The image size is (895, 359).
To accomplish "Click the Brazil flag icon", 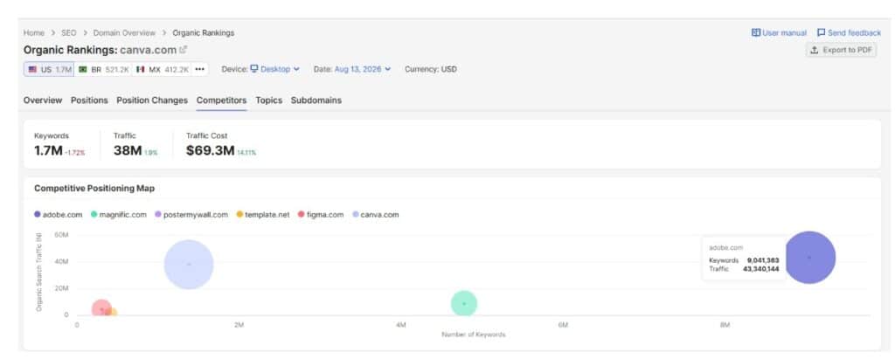I will 83,70.
